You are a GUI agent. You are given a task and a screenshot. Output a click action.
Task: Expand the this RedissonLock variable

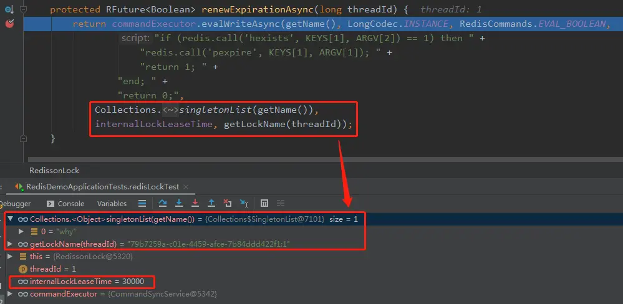point(10,257)
